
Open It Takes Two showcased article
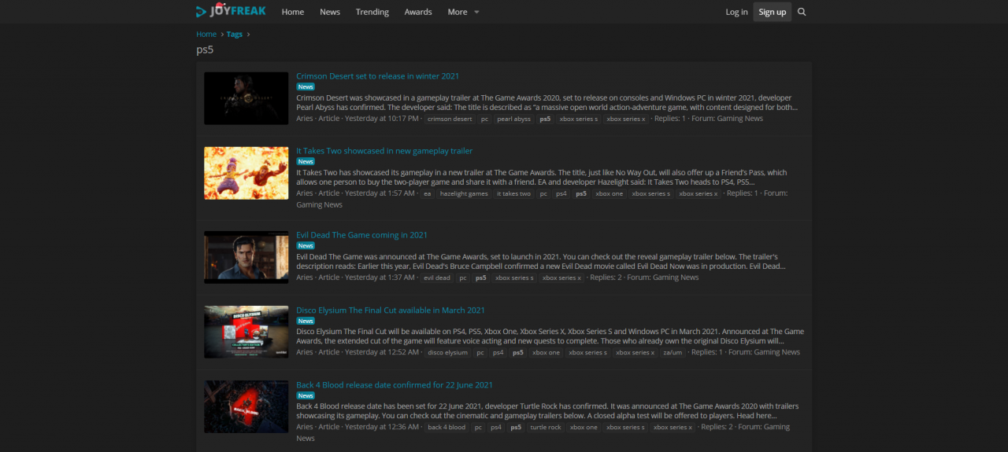coord(384,151)
